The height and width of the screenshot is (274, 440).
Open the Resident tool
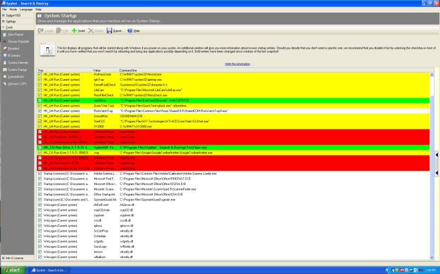tap(13, 48)
